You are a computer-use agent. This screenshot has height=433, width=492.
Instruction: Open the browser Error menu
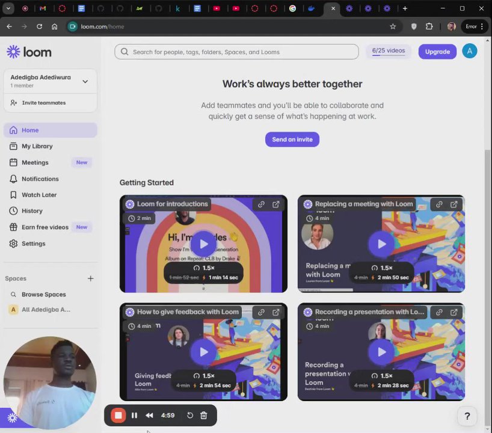[x=475, y=26]
